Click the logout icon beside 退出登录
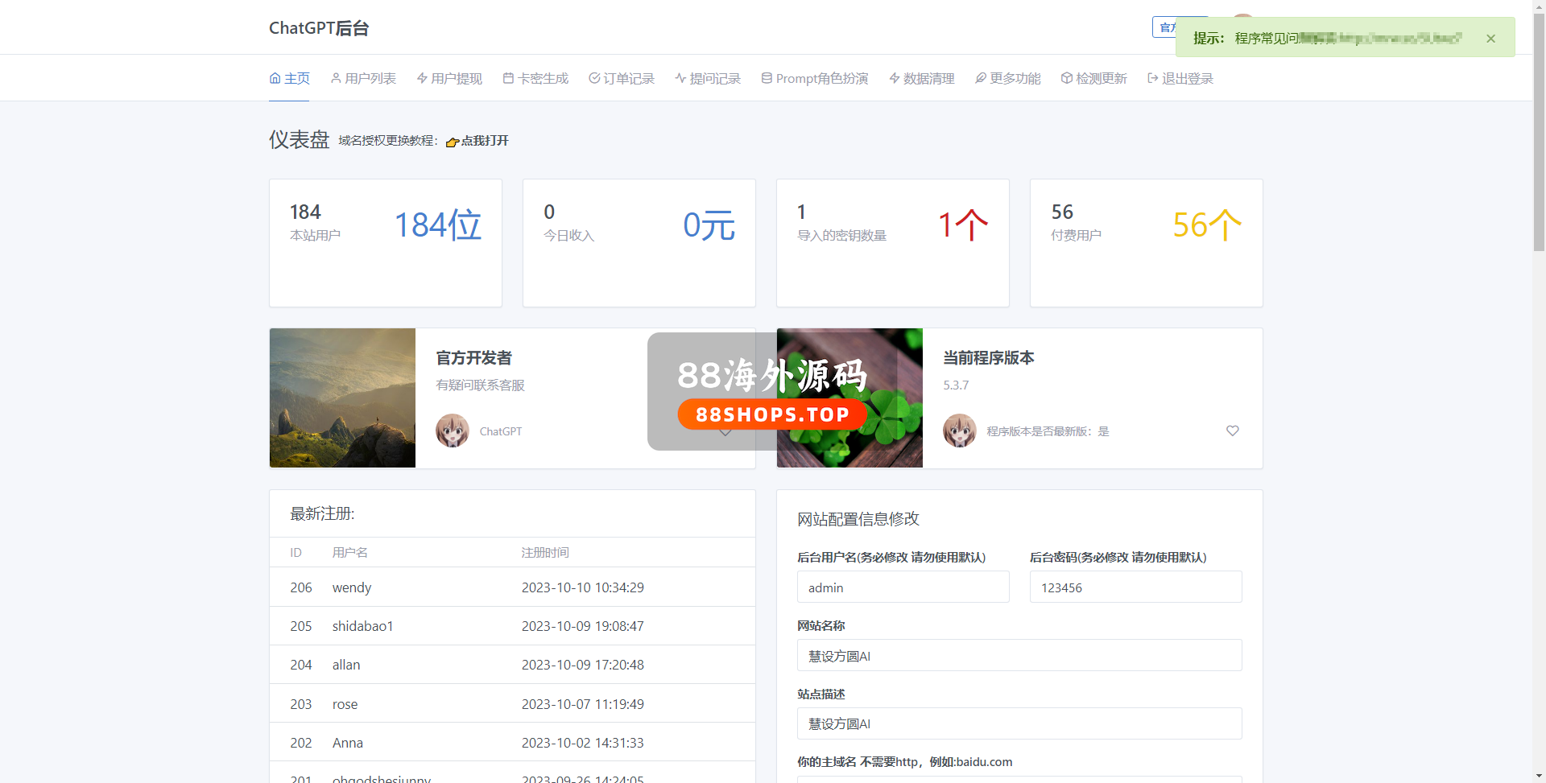 (1153, 78)
